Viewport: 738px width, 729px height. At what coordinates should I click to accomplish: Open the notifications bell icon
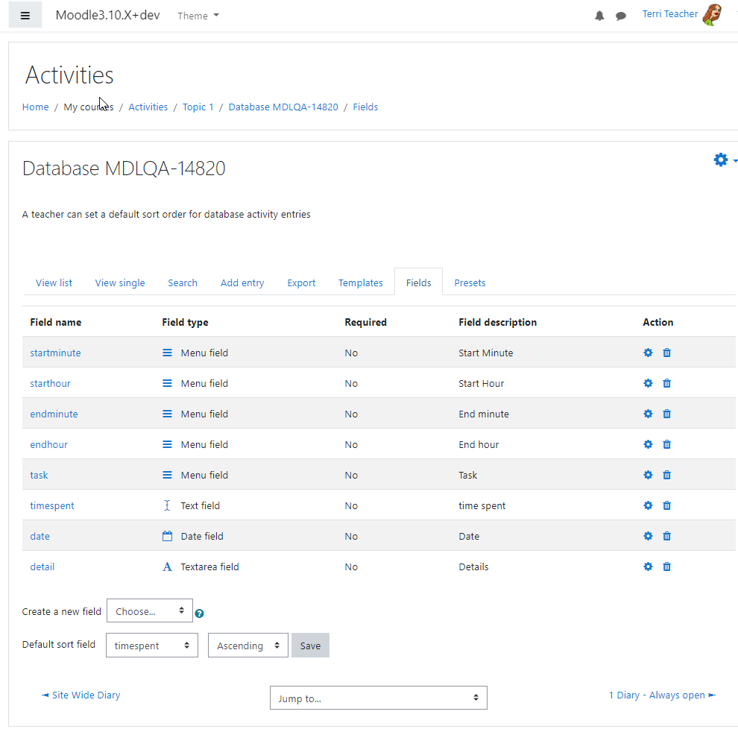pos(599,16)
